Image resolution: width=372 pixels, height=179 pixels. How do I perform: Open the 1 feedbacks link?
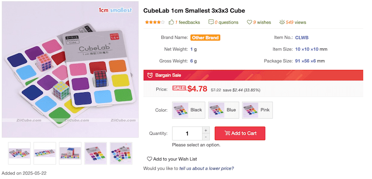187,22
